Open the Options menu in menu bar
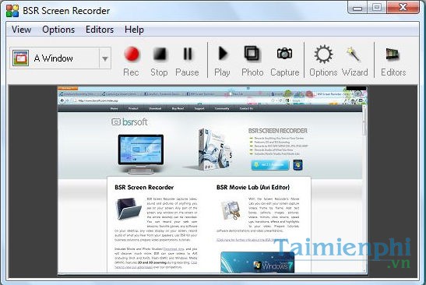The height and width of the screenshot is (285, 426). pos(58,30)
